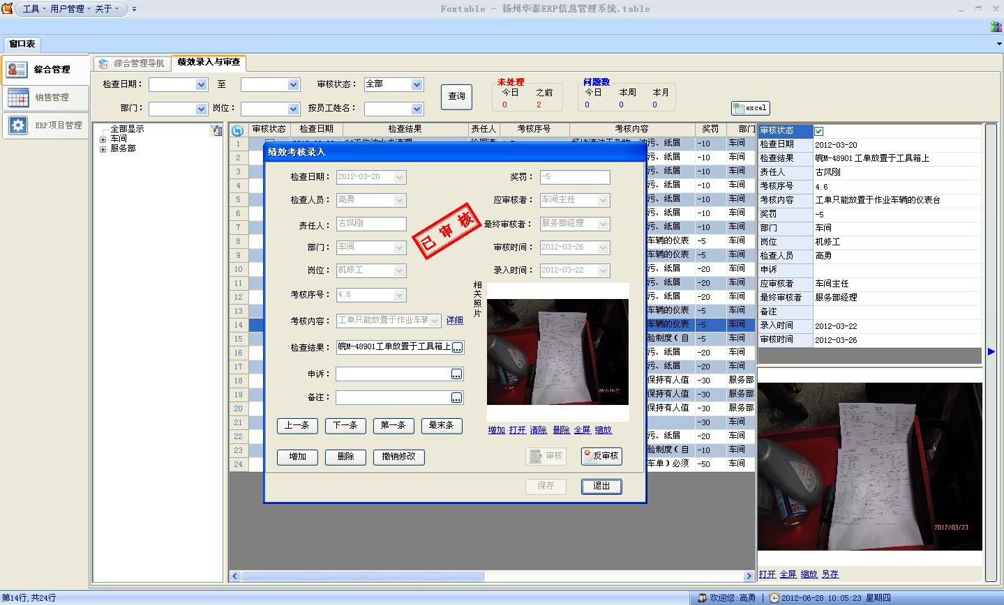The width and height of the screenshot is (1004, 605).
Task: Click the 退出 button in dialog
Action: click(601, 486)
